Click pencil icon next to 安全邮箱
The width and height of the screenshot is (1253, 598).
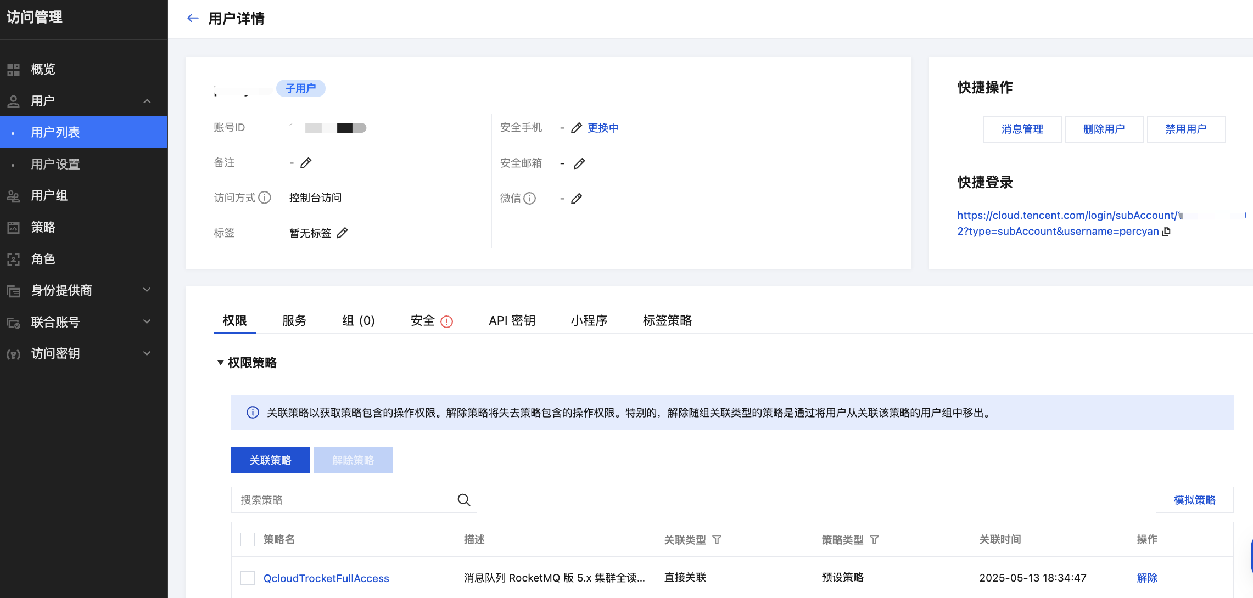point(579,163)
